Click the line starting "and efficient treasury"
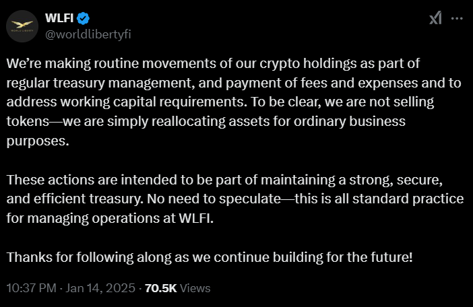The image size is (473, 307). pyautogui.click(x=235, y=199)
